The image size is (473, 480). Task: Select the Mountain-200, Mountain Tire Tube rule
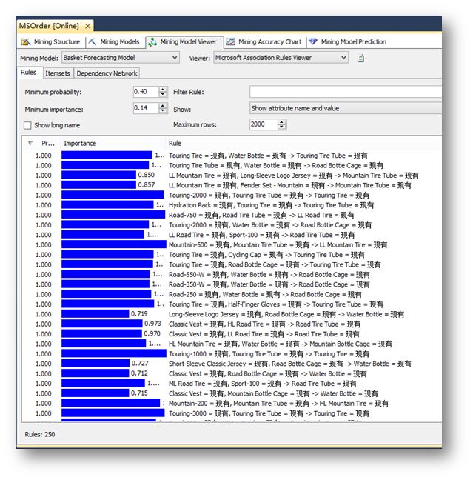tap(278, 404)
